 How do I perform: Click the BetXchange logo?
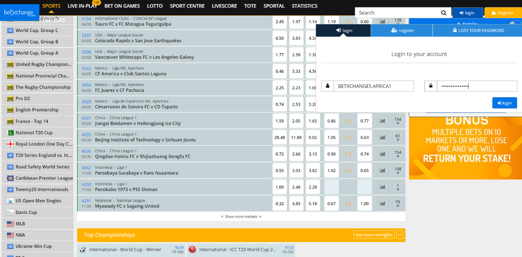coord(20,13)
